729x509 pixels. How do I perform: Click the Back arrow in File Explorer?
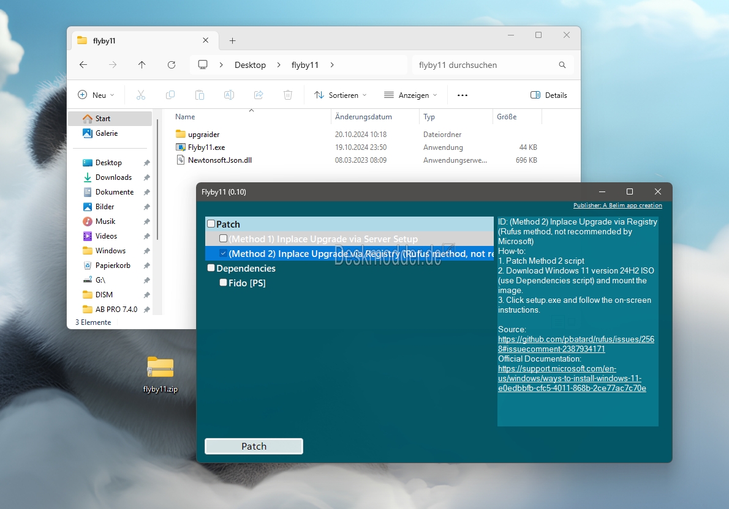coord(83,65)
